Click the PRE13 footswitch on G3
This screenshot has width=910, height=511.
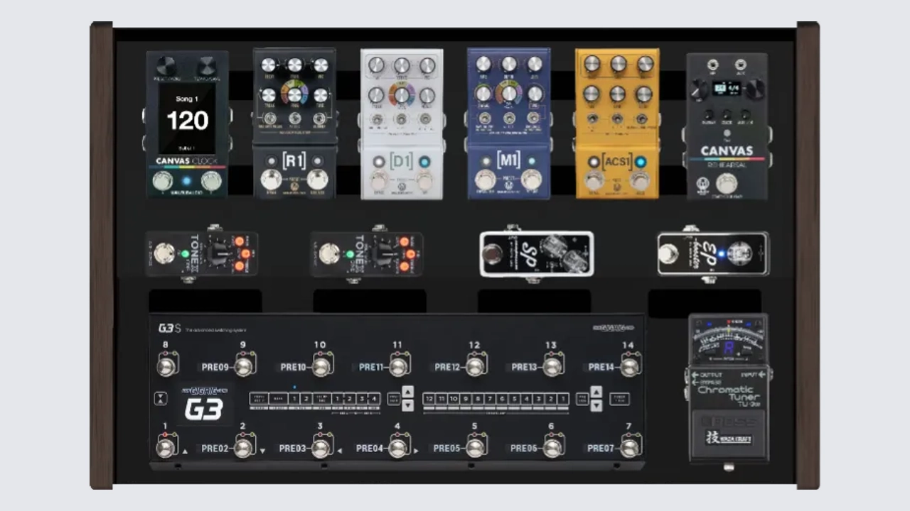[552, 366]
